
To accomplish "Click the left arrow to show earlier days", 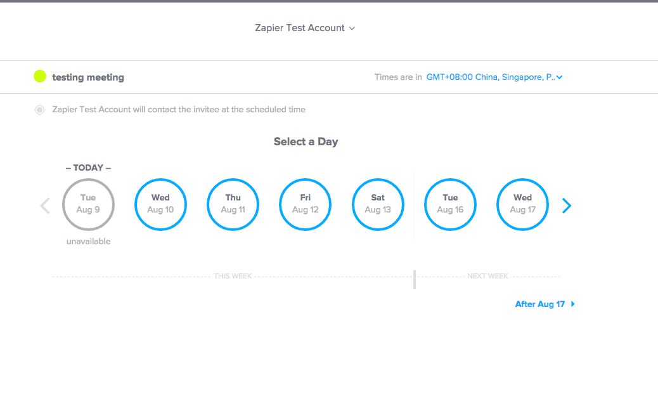I will pos(45,206).
